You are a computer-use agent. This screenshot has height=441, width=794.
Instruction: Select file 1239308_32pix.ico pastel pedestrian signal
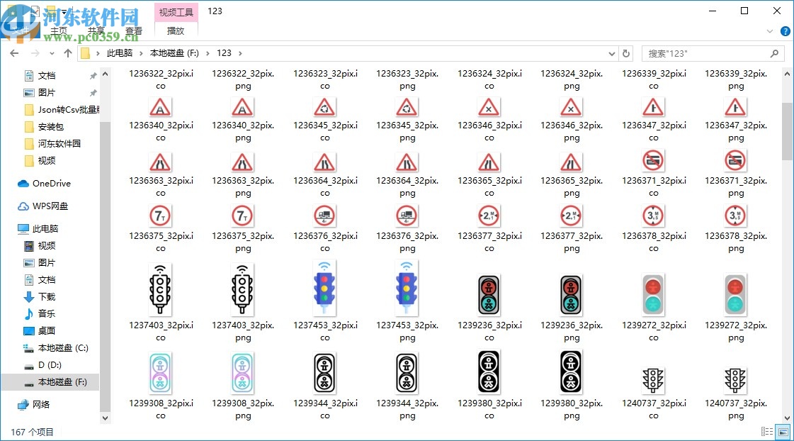pyautogui.click(x=161, y=386)
